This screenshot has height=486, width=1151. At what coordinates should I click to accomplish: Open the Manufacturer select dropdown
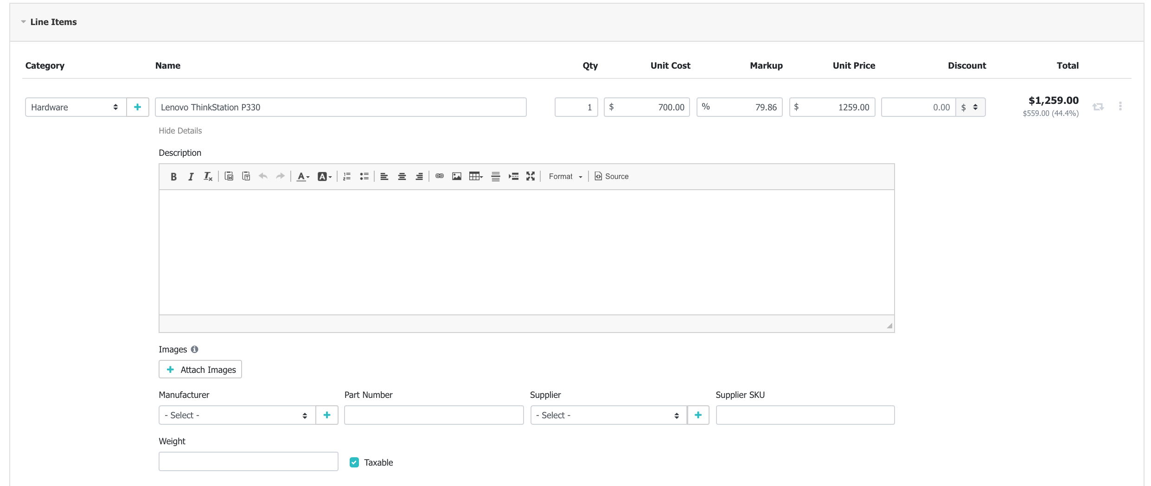point(237,415)
